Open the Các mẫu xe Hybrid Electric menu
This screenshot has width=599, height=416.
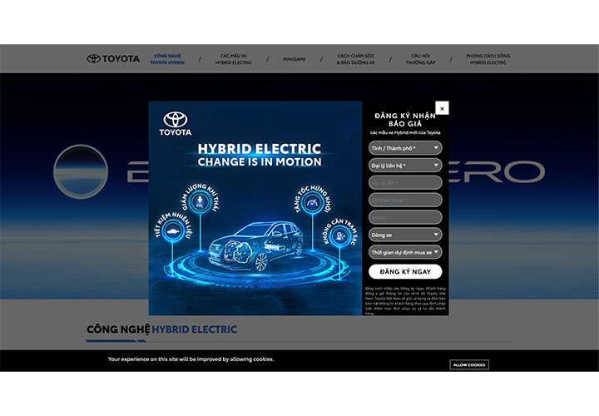click(x=234, y=59)
